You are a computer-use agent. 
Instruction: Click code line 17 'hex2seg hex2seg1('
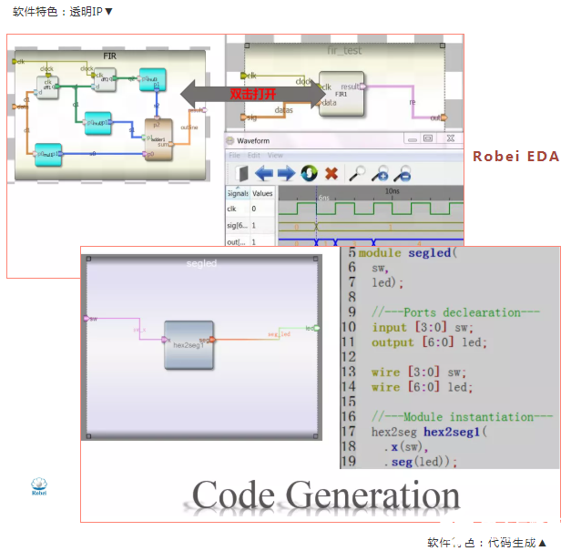click(429, 432)
